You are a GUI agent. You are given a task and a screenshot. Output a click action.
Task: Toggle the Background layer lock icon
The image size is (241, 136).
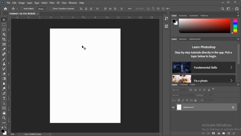(x=233, y=107)
